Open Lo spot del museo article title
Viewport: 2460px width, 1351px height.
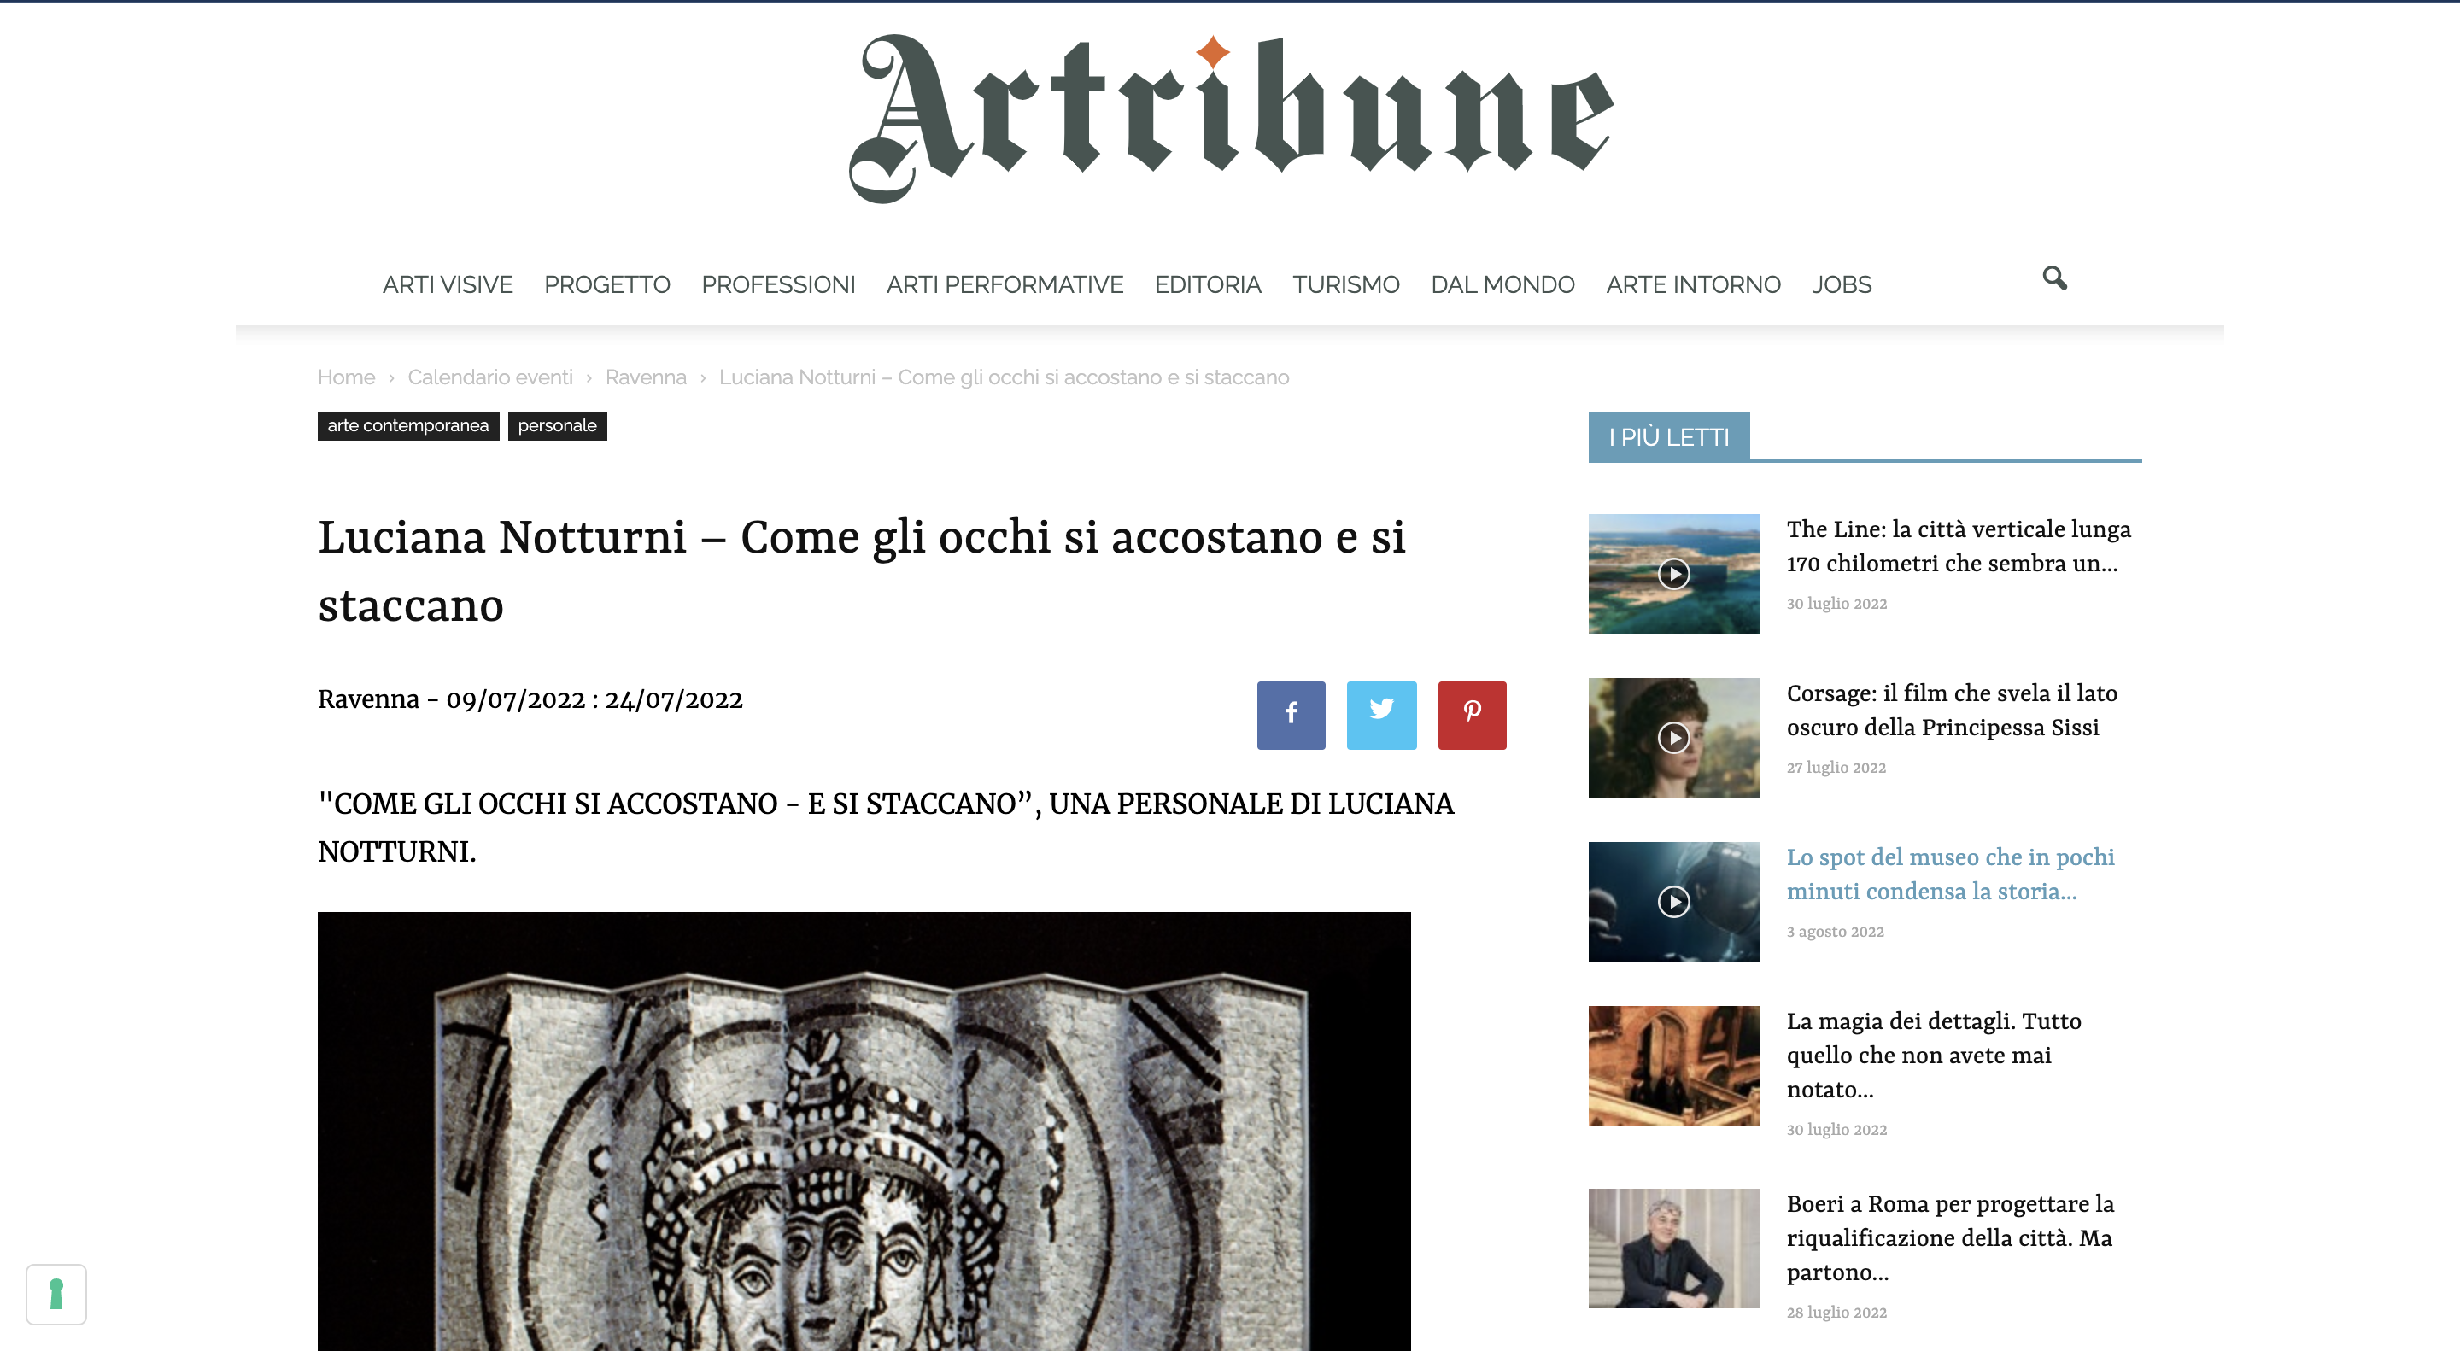[x=1950, y=874]
